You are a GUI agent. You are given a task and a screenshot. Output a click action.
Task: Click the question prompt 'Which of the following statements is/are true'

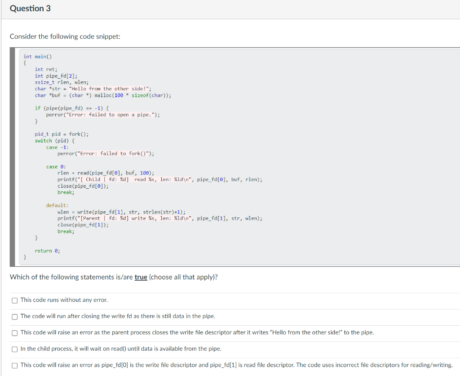point(114,277)
